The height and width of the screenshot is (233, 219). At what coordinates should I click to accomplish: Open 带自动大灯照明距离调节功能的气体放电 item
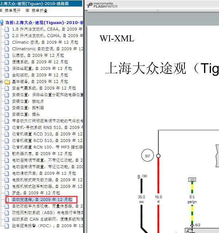click(48, 121)
